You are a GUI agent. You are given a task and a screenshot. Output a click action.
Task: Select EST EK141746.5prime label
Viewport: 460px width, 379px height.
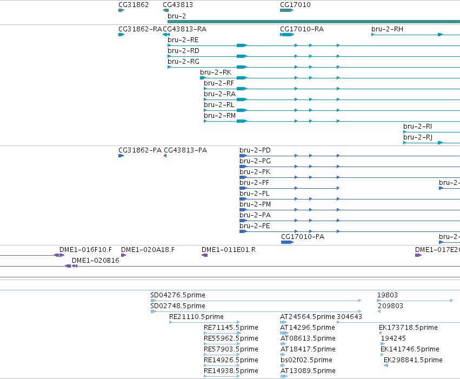(x=410, y=349)
